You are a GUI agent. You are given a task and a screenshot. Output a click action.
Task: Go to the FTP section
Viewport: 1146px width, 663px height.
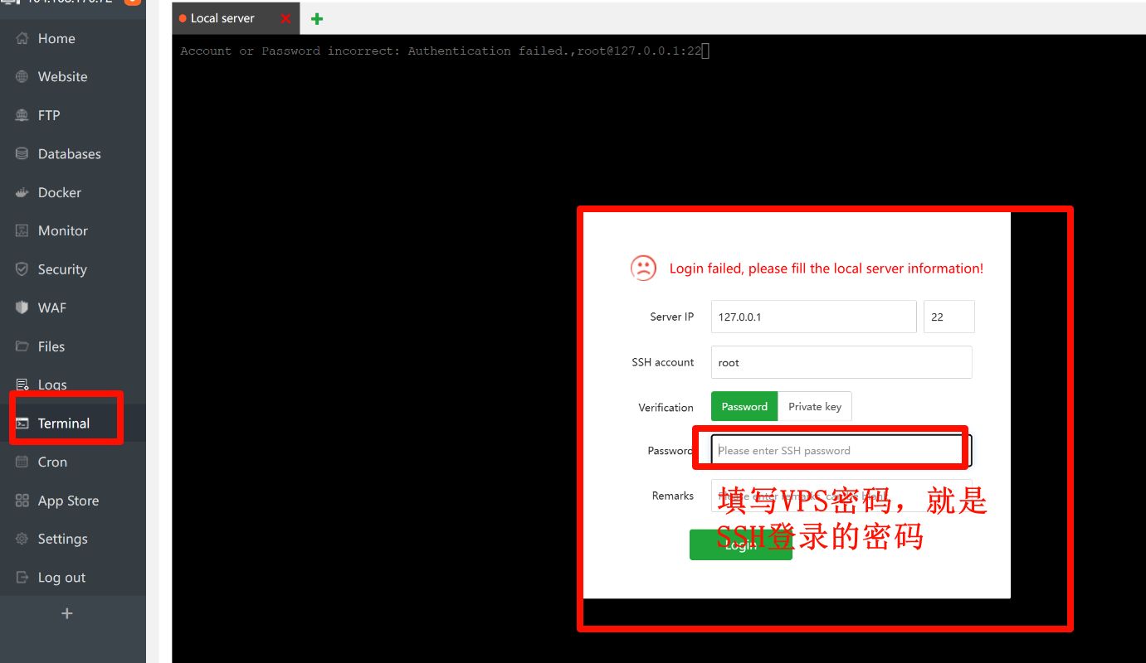tap(73, 115)
